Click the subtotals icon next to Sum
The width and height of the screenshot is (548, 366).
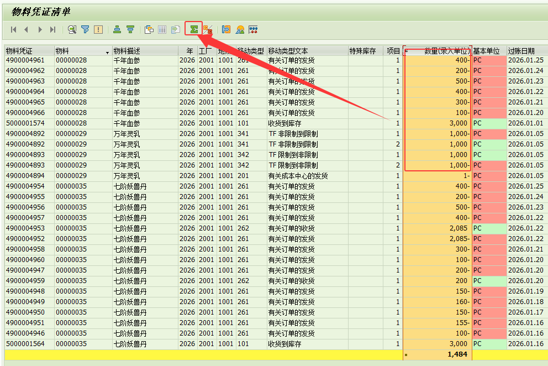click(207, 29)
